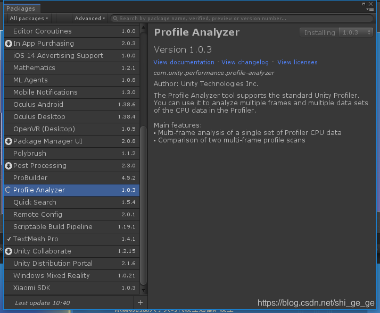The width and height of the screenshot is (380, 313).
Task: Click the download icon beside Package Manager UI
Action: click(x=9, y=141)
